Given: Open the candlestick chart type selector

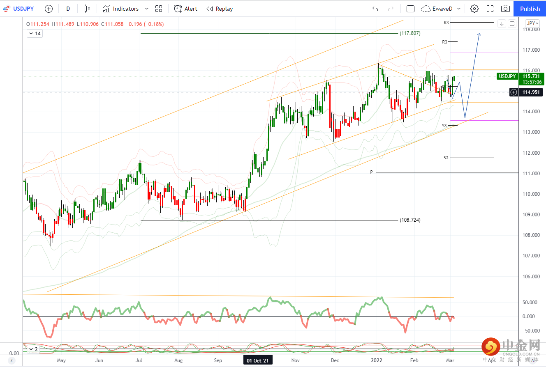Looking at the screenshot, I should tap(87, 9).
